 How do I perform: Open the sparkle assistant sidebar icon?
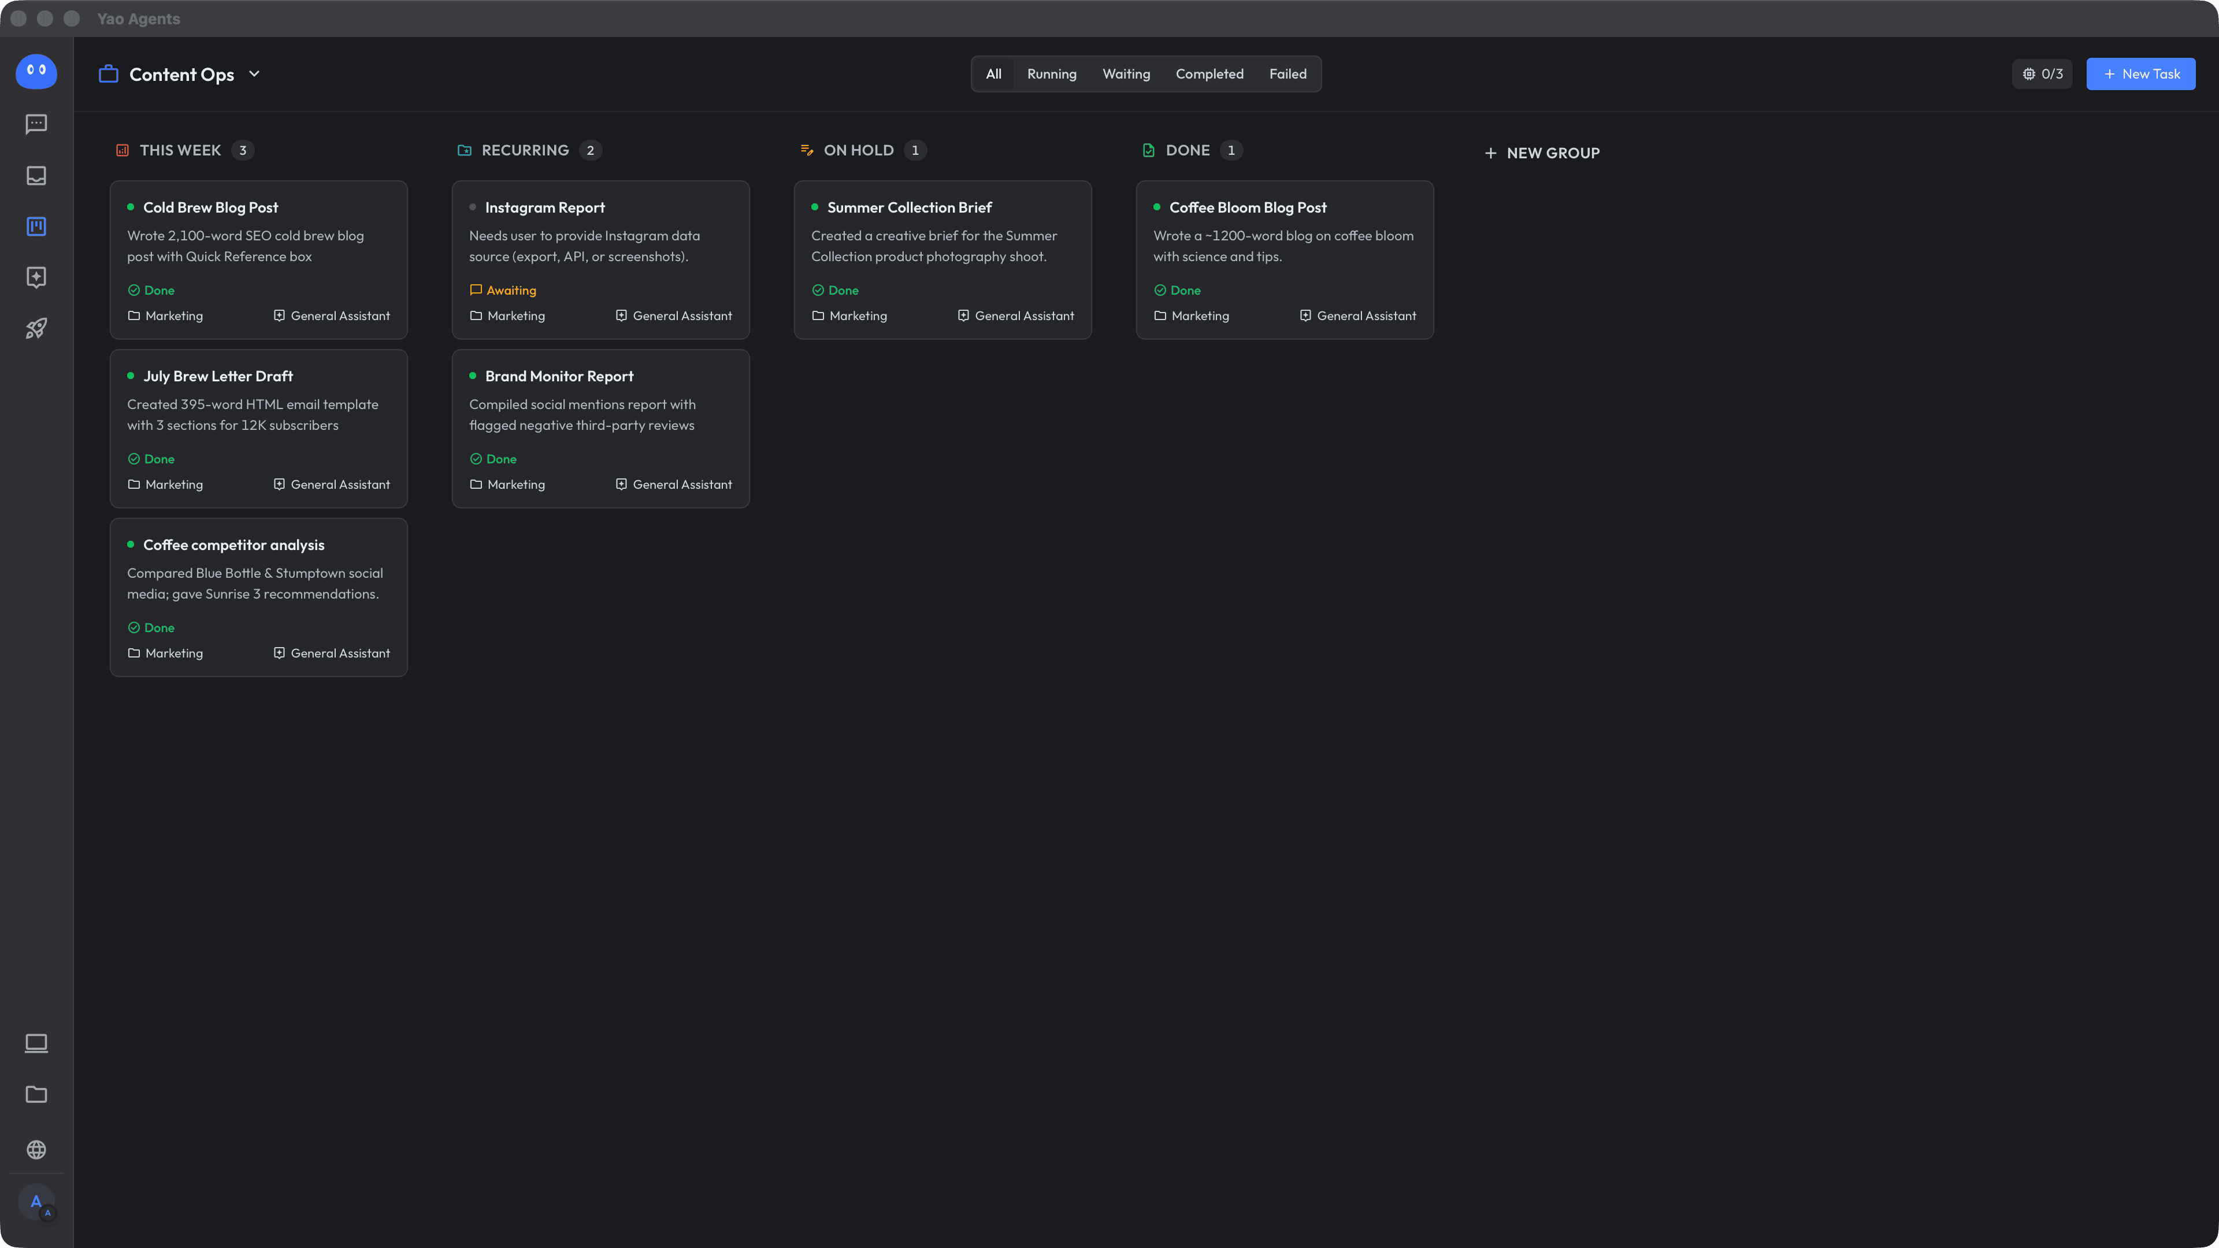pos(36,277)
